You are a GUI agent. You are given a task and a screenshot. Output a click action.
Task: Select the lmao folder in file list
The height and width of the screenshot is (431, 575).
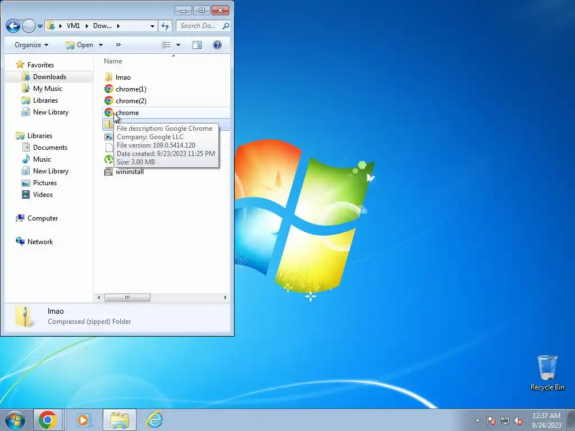(123, 77)
